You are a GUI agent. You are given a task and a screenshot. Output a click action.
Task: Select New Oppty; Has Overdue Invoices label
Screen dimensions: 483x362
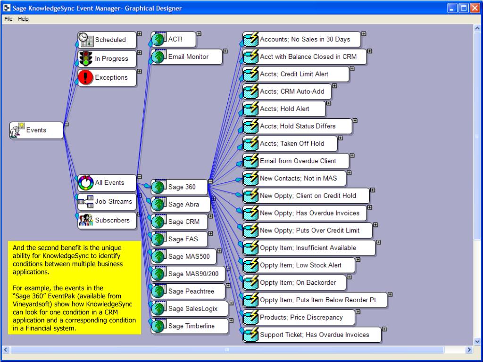(309, 213)
